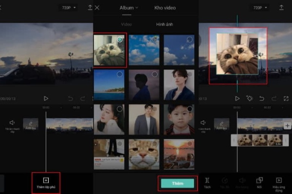The height and width of the screenshot is (194, 292).
Task: Open fullscreen preview on the right editor screen
Action: [x=286, y=98]
